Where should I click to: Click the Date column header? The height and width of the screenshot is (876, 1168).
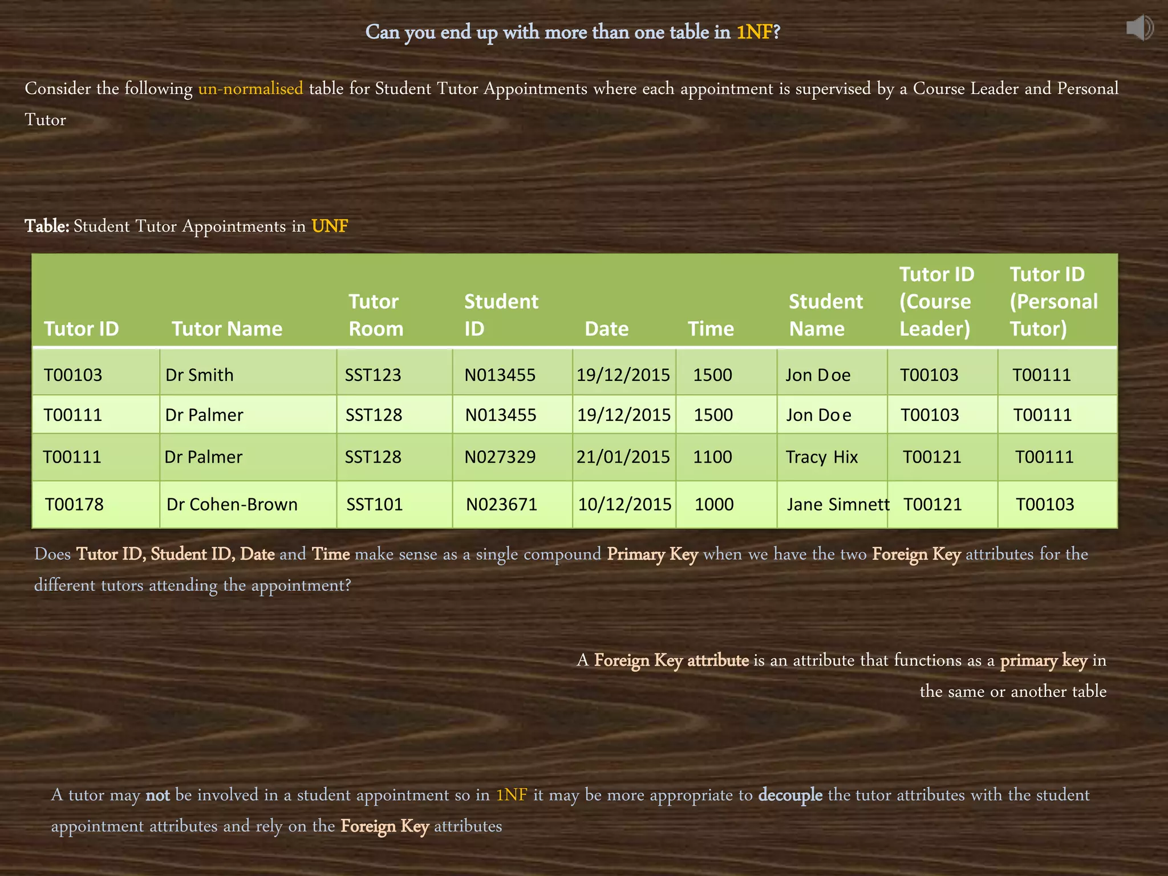(x=606, y=329)
